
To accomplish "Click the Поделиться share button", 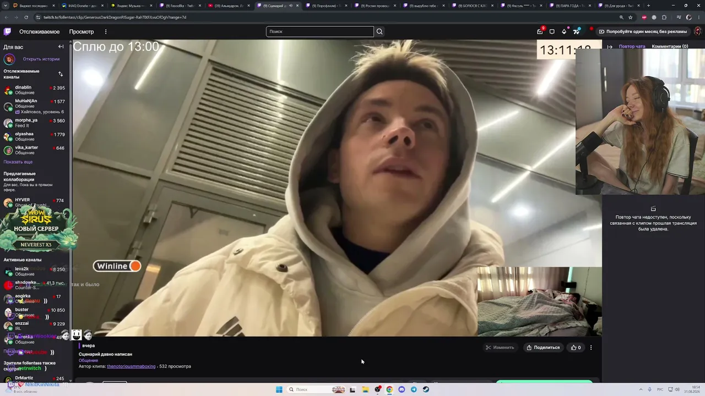I will click(543, 348).
